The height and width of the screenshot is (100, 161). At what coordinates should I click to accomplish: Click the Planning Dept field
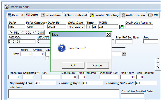coord(92,83)
